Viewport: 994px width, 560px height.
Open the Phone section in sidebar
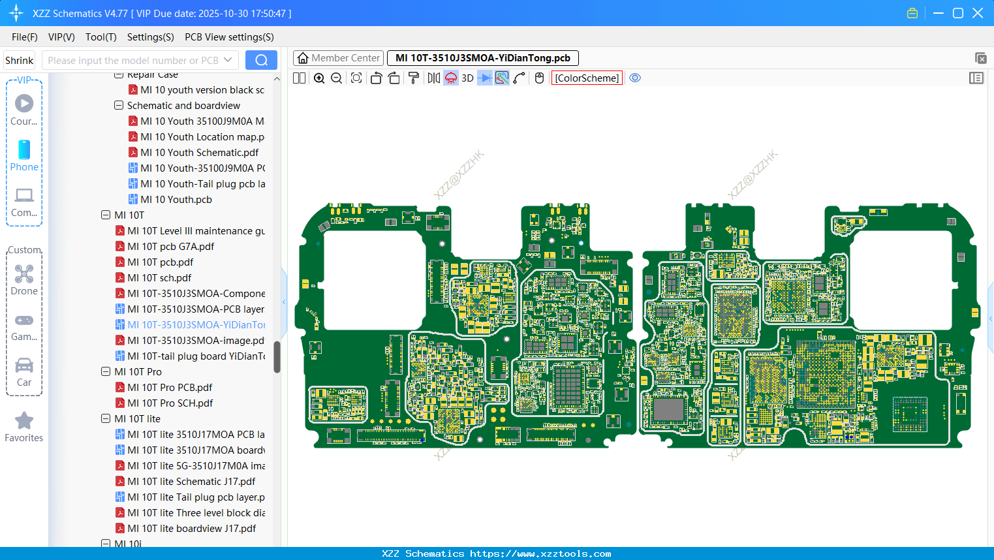click(24, 157)
